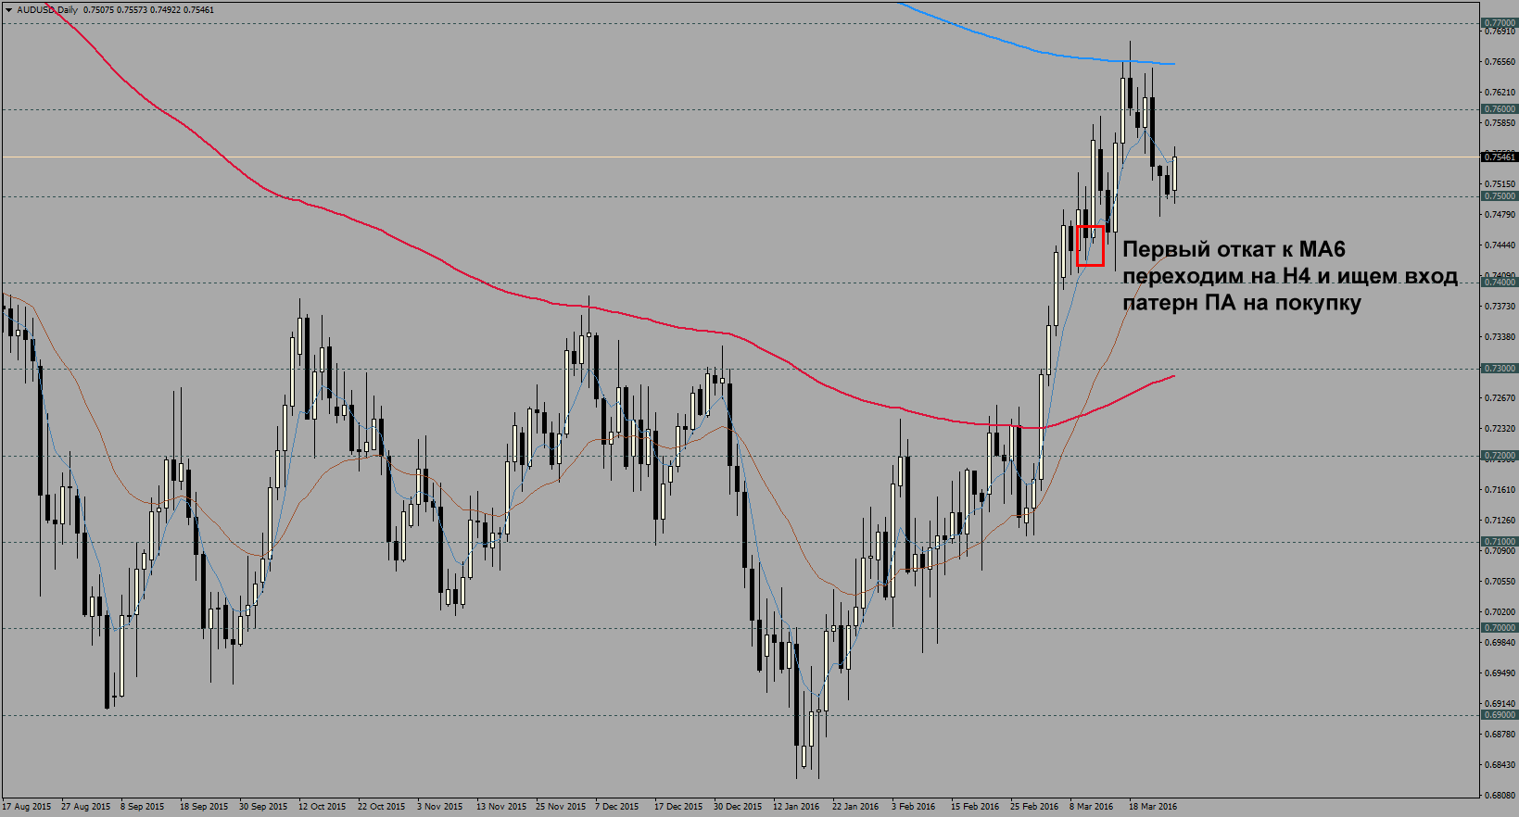Click the 30 Sep 2015 date label

click(x=263, y=807)
